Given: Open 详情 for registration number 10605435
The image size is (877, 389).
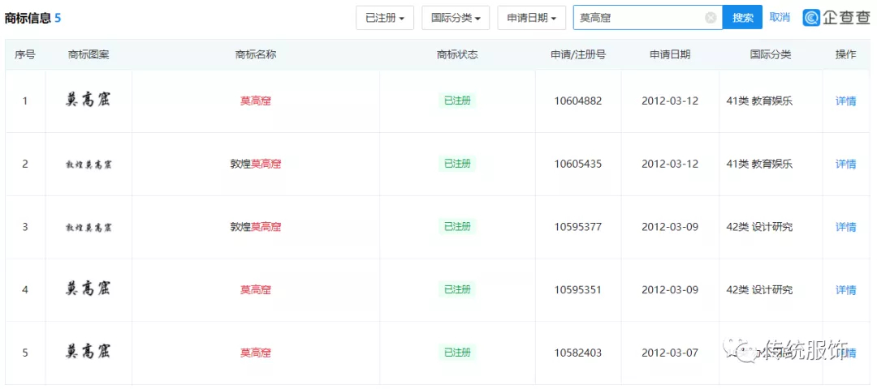Looking at the screenshot, I should (845, 165).
